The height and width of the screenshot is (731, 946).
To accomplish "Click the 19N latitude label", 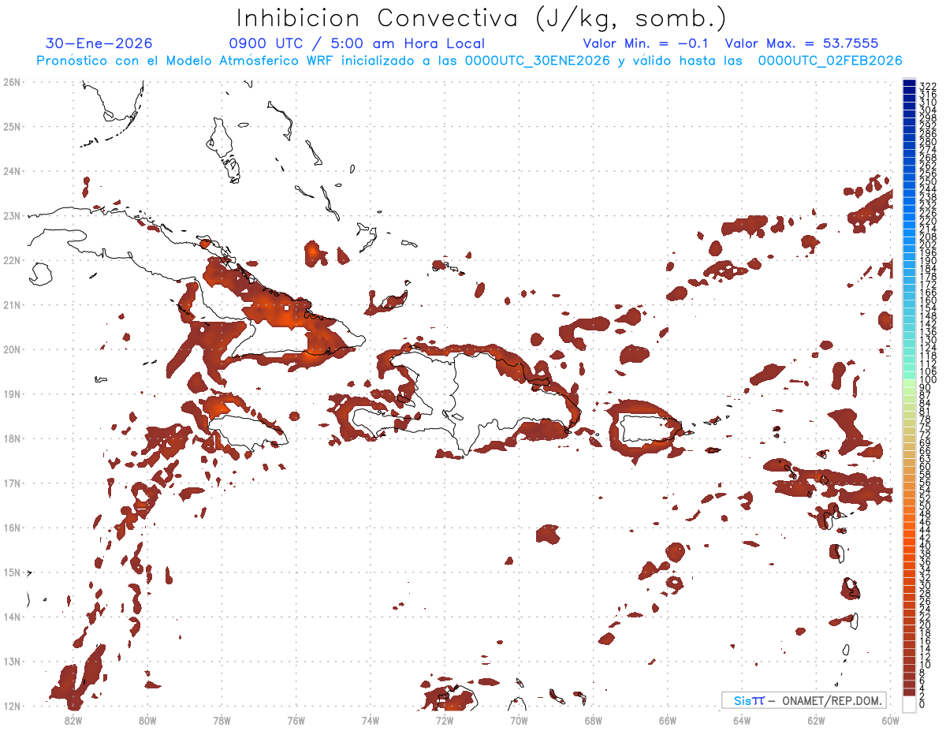I will pos(12,393).
